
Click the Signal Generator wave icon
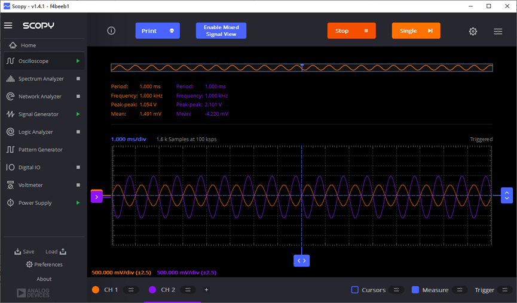[x=11, y=114]
